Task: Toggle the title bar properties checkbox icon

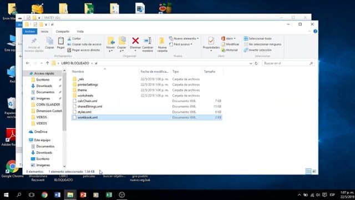Action: point(35,24)
